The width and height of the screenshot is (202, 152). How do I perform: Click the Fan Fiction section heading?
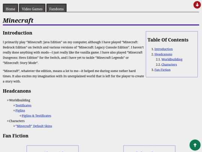(x=16, y=136)
